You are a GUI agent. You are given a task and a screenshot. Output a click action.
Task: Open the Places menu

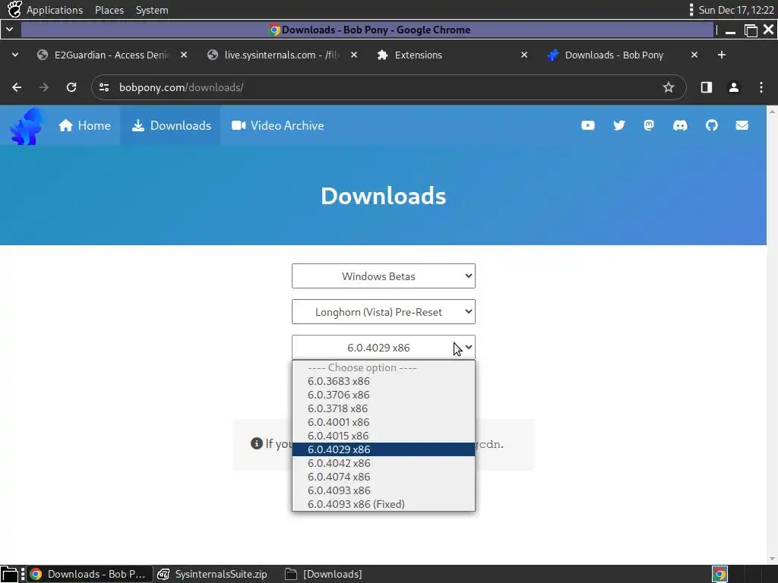109,10
